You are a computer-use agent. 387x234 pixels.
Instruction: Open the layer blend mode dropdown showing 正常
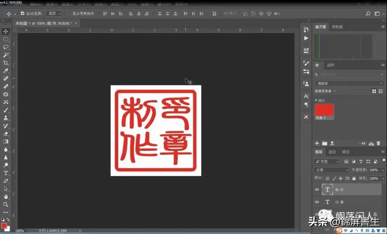[x=330, y=170]
